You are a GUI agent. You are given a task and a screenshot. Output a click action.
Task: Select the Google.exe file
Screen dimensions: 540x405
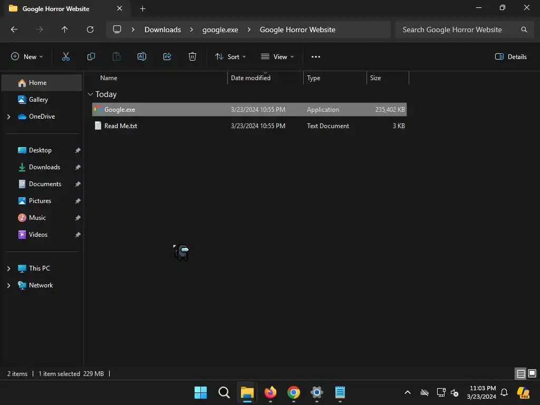pyautogui.click(x=249, y=110)
